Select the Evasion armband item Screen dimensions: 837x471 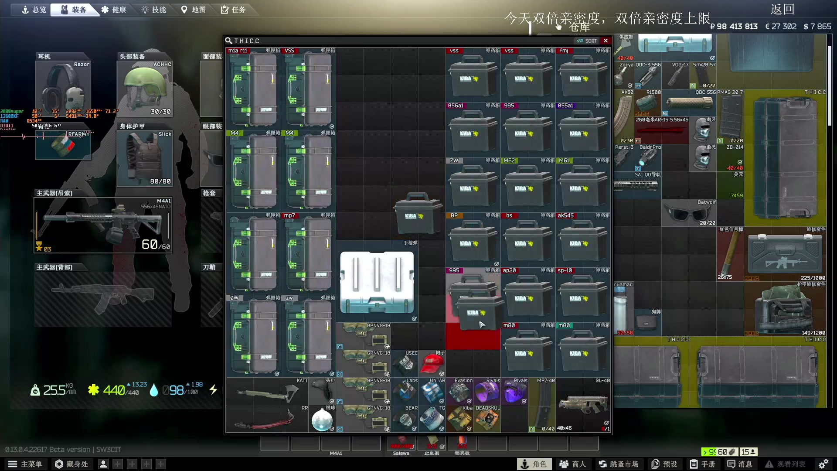point(459,391)
